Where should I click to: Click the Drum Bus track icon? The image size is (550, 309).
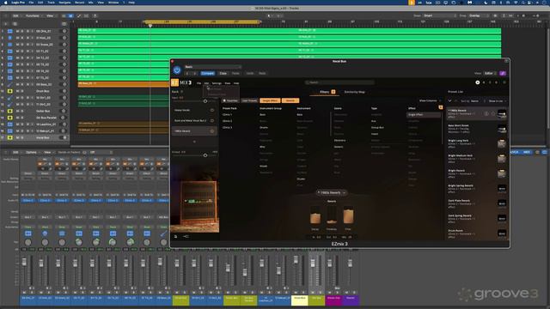(10, 91)
